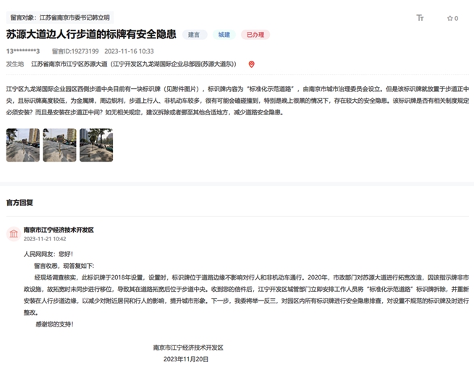474x370 pixels.
Task: Open the second attached street photo
Action: [59, 145]
